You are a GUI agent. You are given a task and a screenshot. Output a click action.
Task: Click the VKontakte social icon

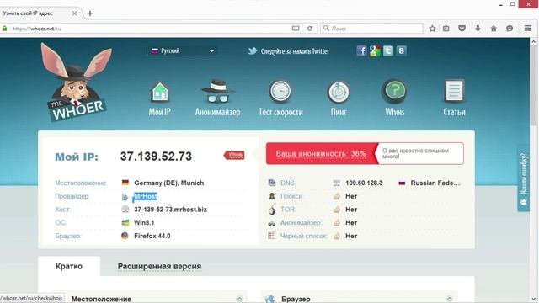pyautogui.click(x=401, y=50)
